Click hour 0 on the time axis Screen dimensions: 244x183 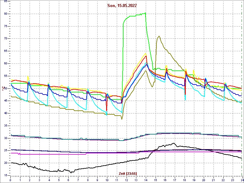[10, 180]
